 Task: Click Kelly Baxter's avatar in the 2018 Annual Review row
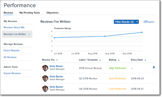point(45,68)
